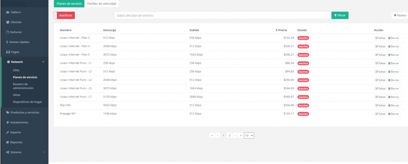The width and height of the screenshot is (408, 164).
Task: Go to last page arrow
Action: pos(241,135)
